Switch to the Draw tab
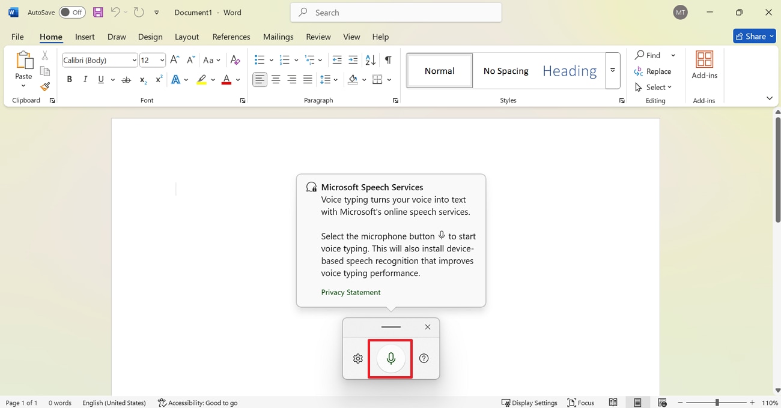Viewport: 781px width, 408px height. (x=117, y=37)
